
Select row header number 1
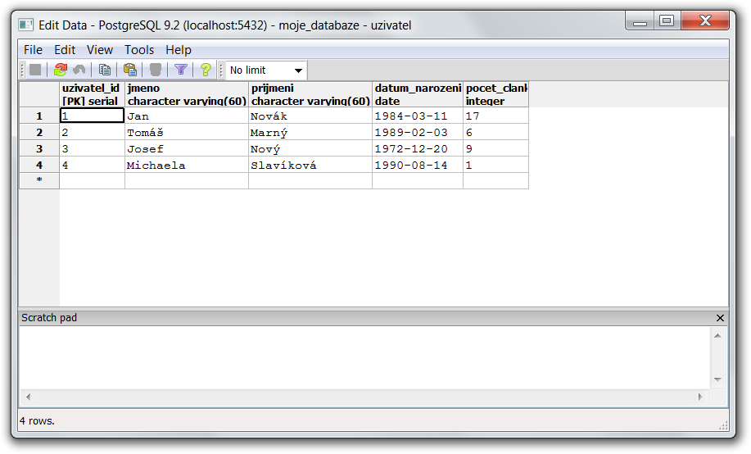click(x=39, y=116)
